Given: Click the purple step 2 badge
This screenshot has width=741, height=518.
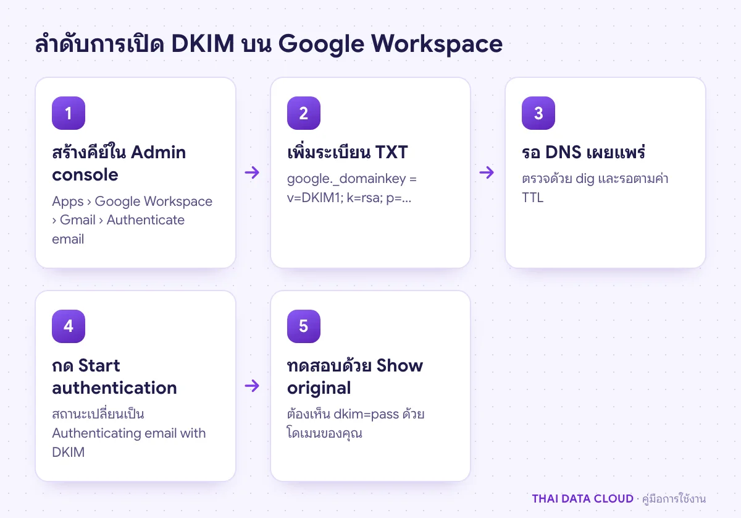Looking at the screenshot, I should tap(304, 113).
